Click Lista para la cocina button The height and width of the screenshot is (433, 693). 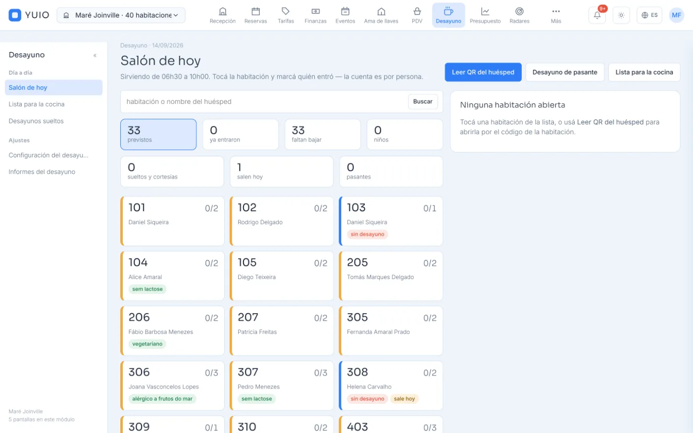(x=644, y=72)
